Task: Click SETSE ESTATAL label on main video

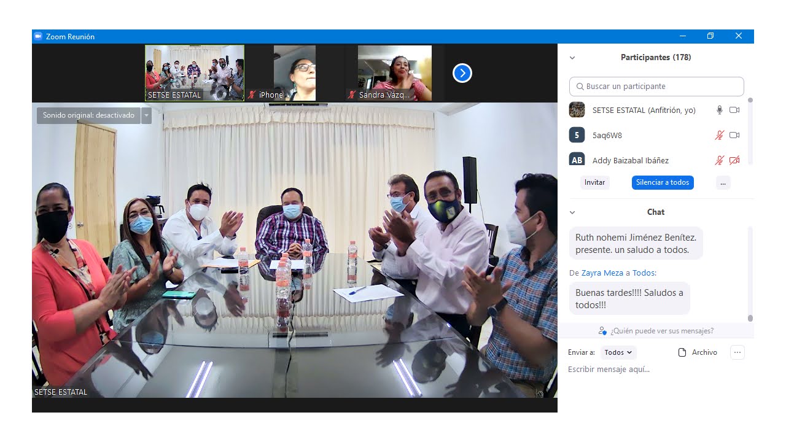Action: pos(61,392)
